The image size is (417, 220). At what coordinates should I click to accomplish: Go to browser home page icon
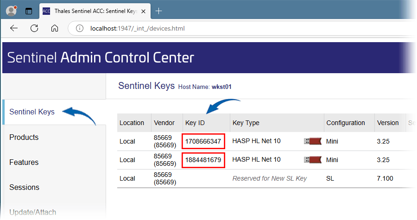point(55,28)
